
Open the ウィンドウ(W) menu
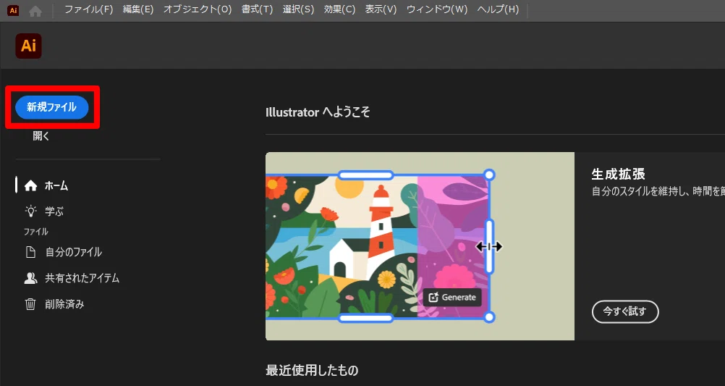pos(437,9)
